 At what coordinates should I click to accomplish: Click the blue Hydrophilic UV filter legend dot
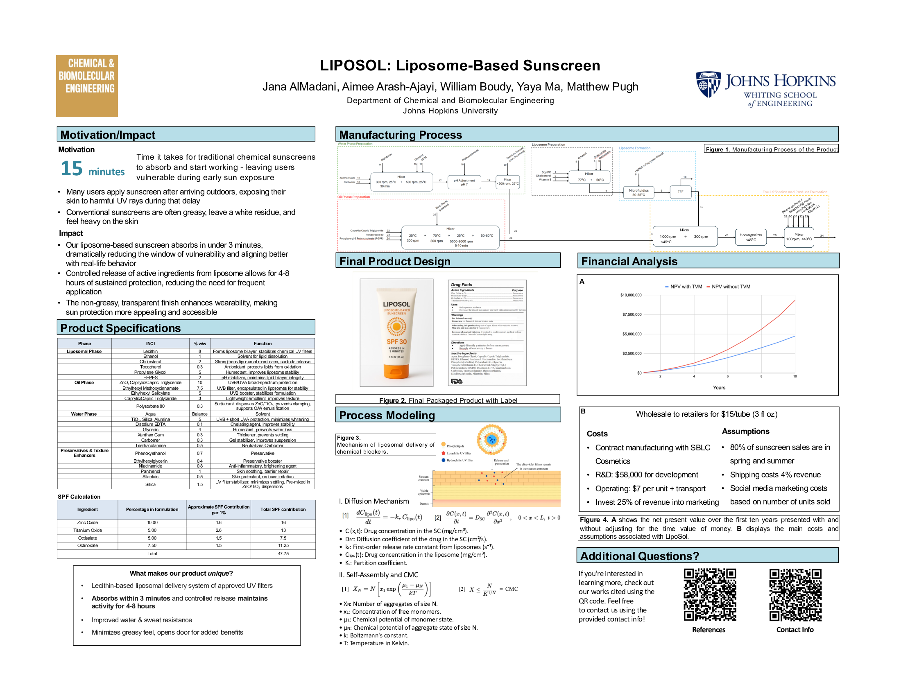444,460
